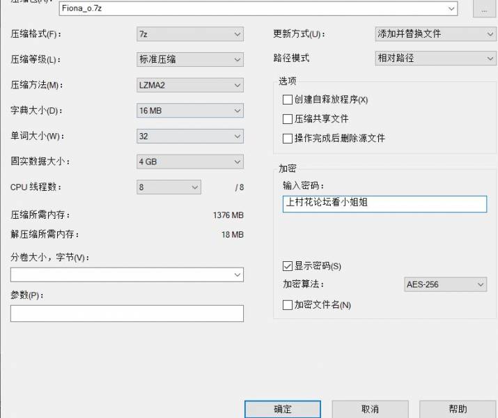Click the 参数 parameters text field
Viewport: 498px width, 418px height.
(x=127, y=313)
